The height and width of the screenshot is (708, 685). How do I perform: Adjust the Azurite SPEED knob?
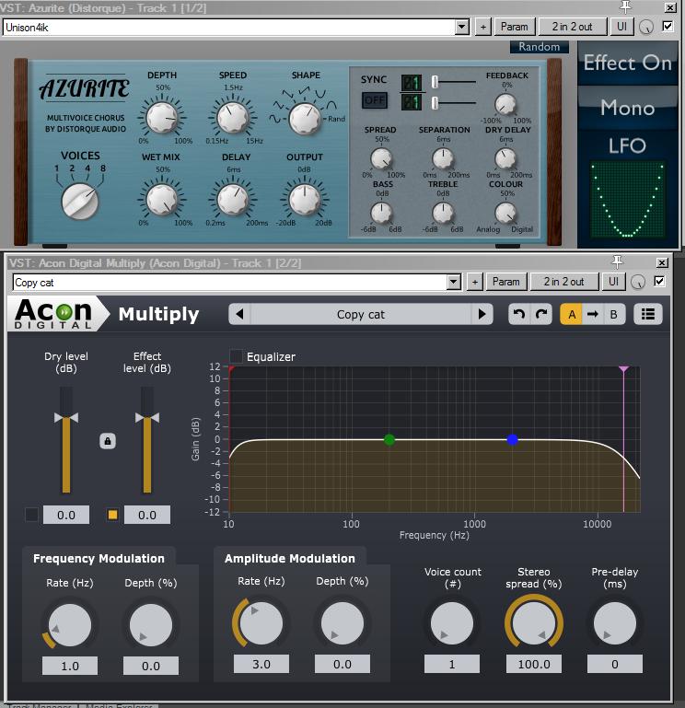click(x=233, y=118)
